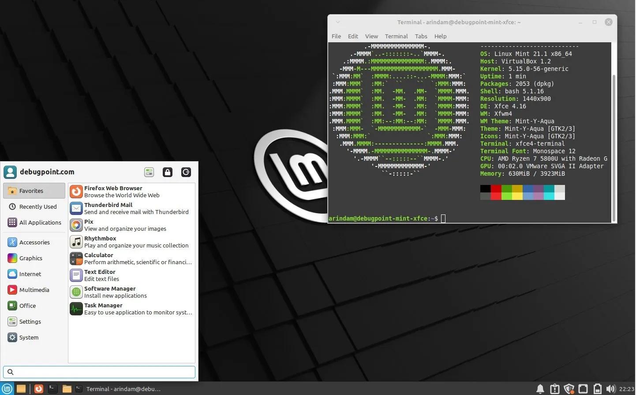Click the terminal scrollbar on the right
The height and width of the screenshot is (395, 636).
coord(614,132)
